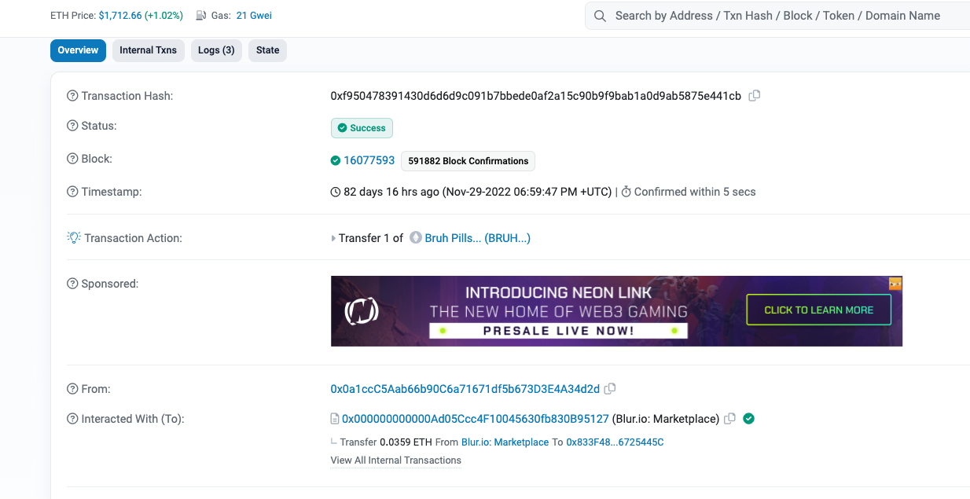970x499 pixels.
Task: Click the clock icon next to the timestamp
Action: pos(335,191)
